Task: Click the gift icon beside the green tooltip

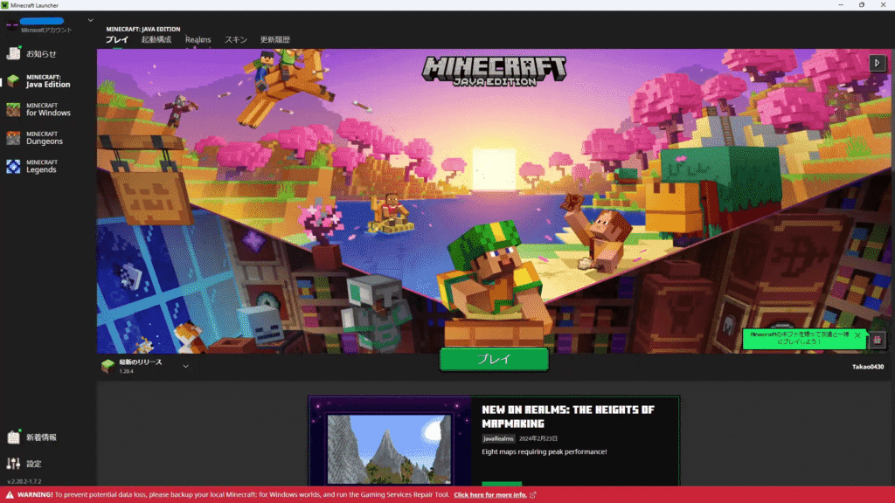Action: click(x=878, y=340)
